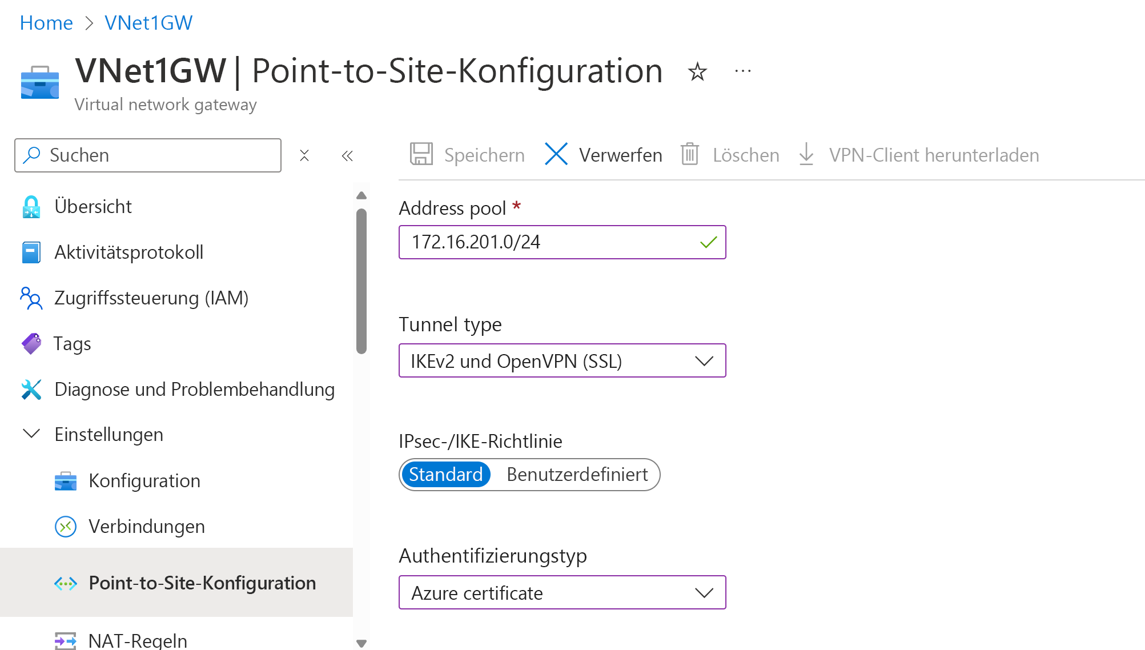Click the IPsec-/IKE-Richtlinie label

click(480, 442)
